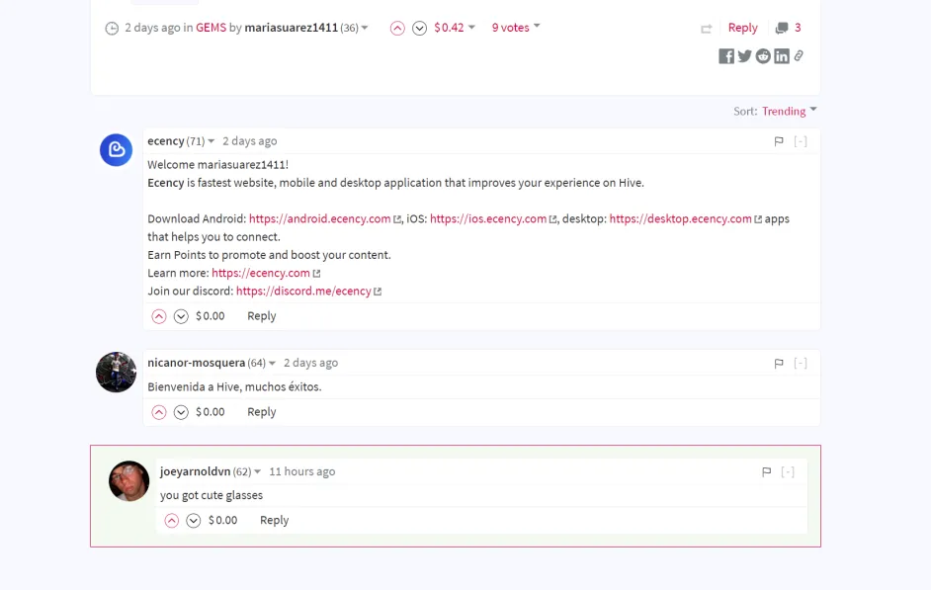Upvote the main post by mariasuarez1411
The width and height of the screenshot is (931, 590).
click(x=397, y=28)
